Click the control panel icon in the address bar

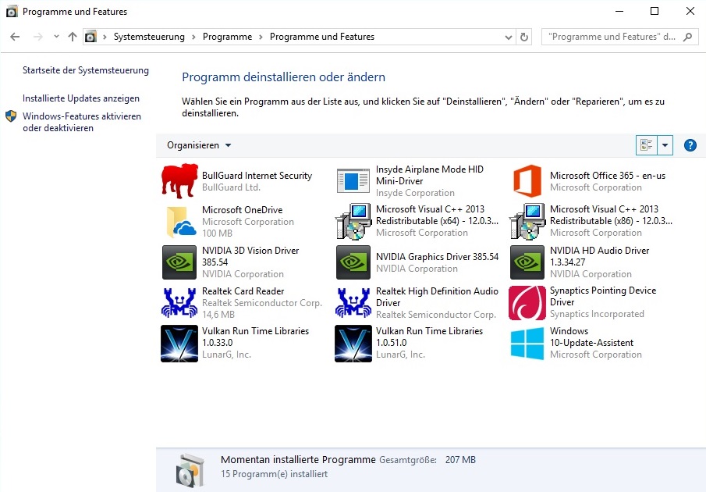tap(91, 37)
